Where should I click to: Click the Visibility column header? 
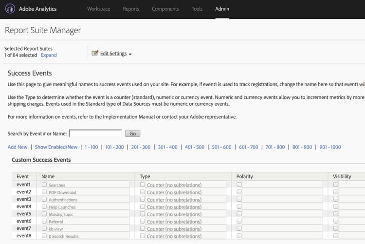[342, 176]
